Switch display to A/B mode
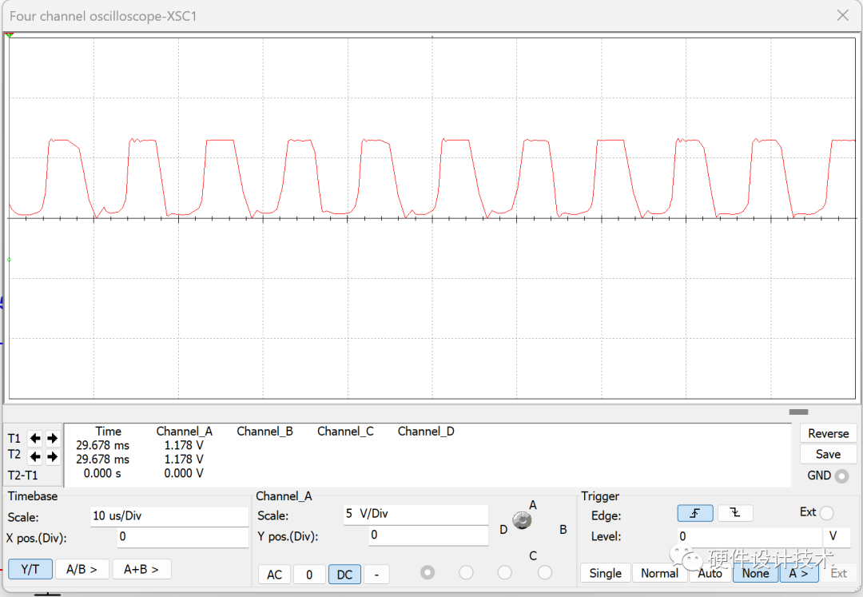This screenshot has height=597, width=863. [82, 568]
